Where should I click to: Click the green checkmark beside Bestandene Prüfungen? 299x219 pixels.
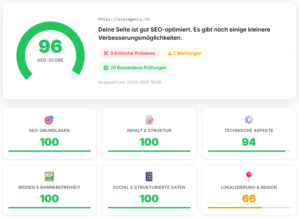[106, 68]
